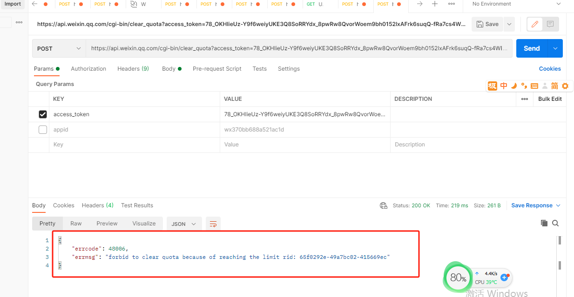The image size is (574, 297).
Task: Click the pencil edit mode icon
Action: coord(535,24)
